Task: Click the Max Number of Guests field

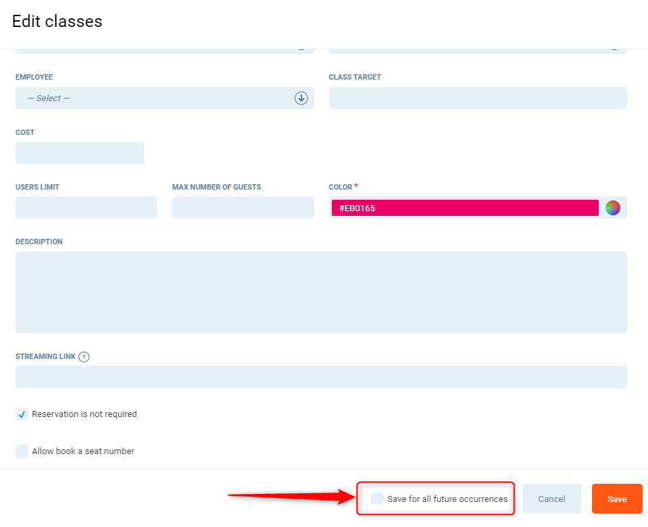Action: [x=243, y=208]
